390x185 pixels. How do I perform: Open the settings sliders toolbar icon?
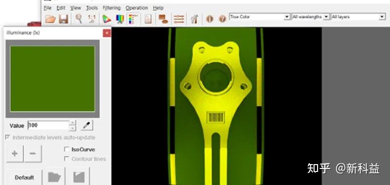click(x=179, y=19)
